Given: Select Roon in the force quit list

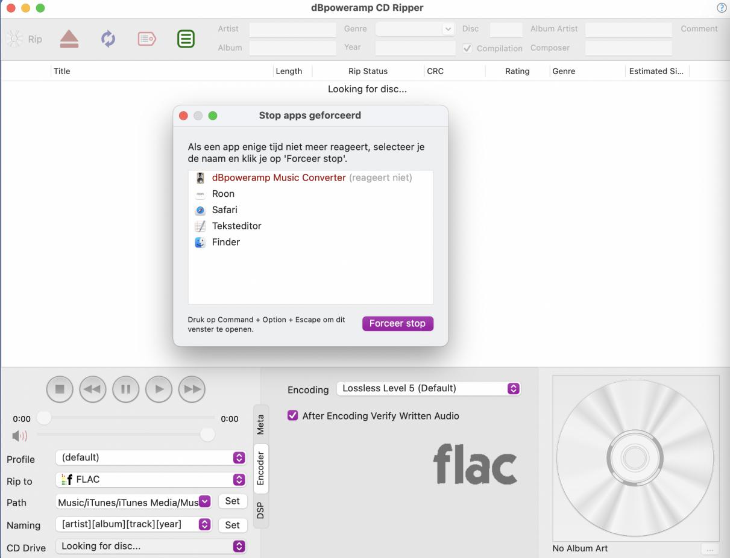Looking at the screenshot, I should pos(223,194).
